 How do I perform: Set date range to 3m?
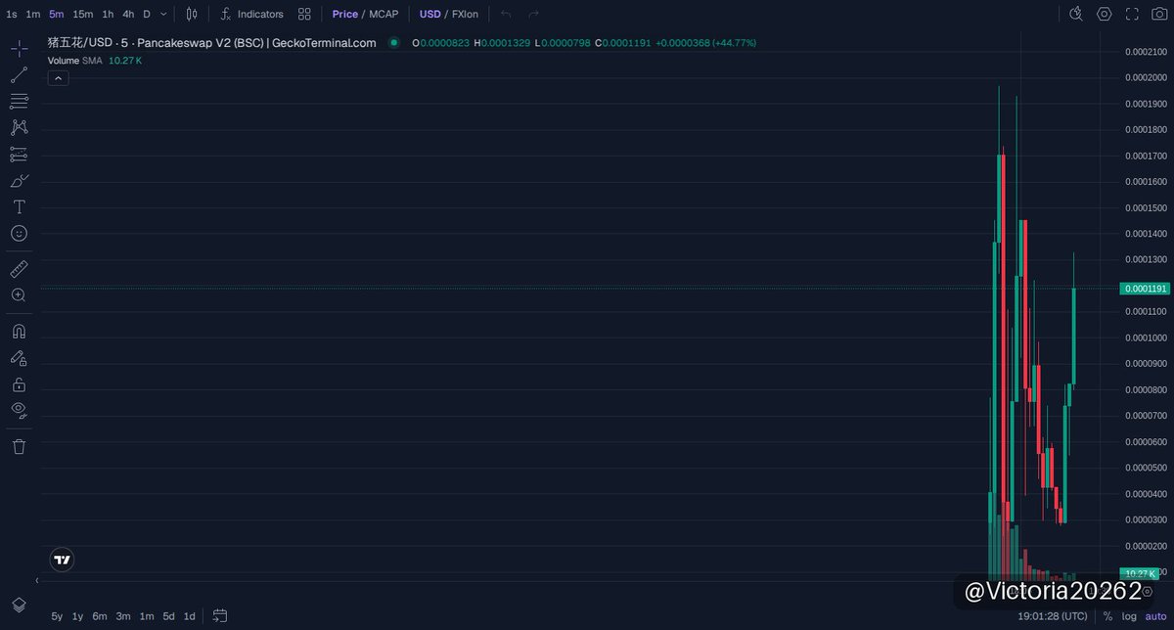(x=123, y=616)
